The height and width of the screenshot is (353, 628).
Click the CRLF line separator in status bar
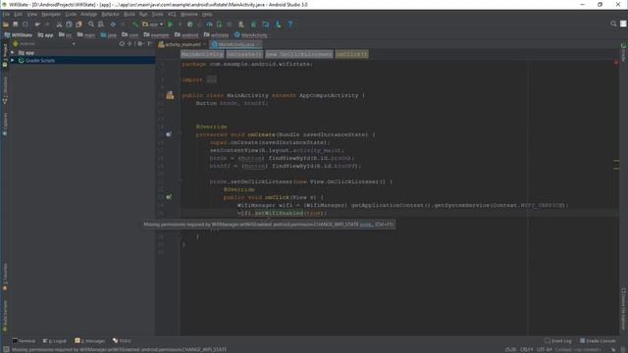(x=526, y=350)
